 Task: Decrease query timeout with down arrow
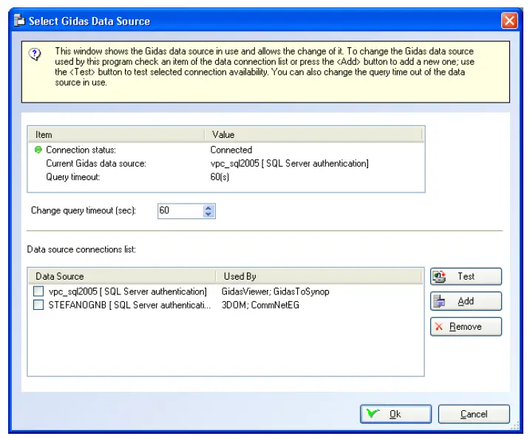(x=208, y=214)
